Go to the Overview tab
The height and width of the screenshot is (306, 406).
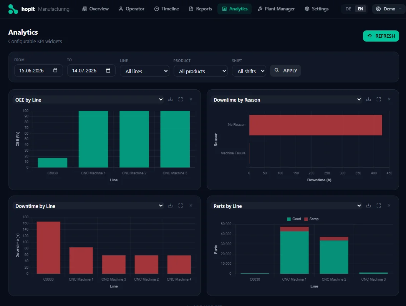tap(95, 9)
